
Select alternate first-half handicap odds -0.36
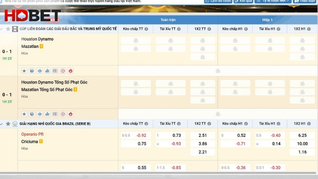[235, 168]
